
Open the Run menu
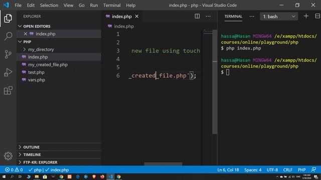[94, 5]
